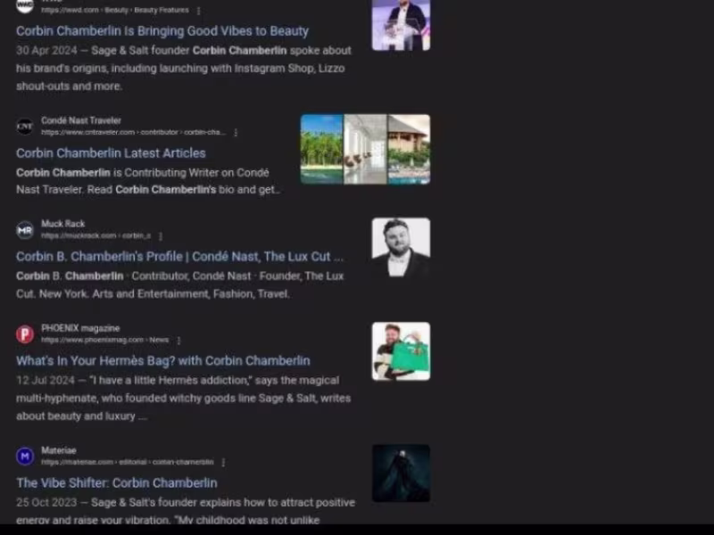This screenshot has width=714, height=535.
Task: Click the Condé Nast Traveler site icon
Action: [25, 127]
